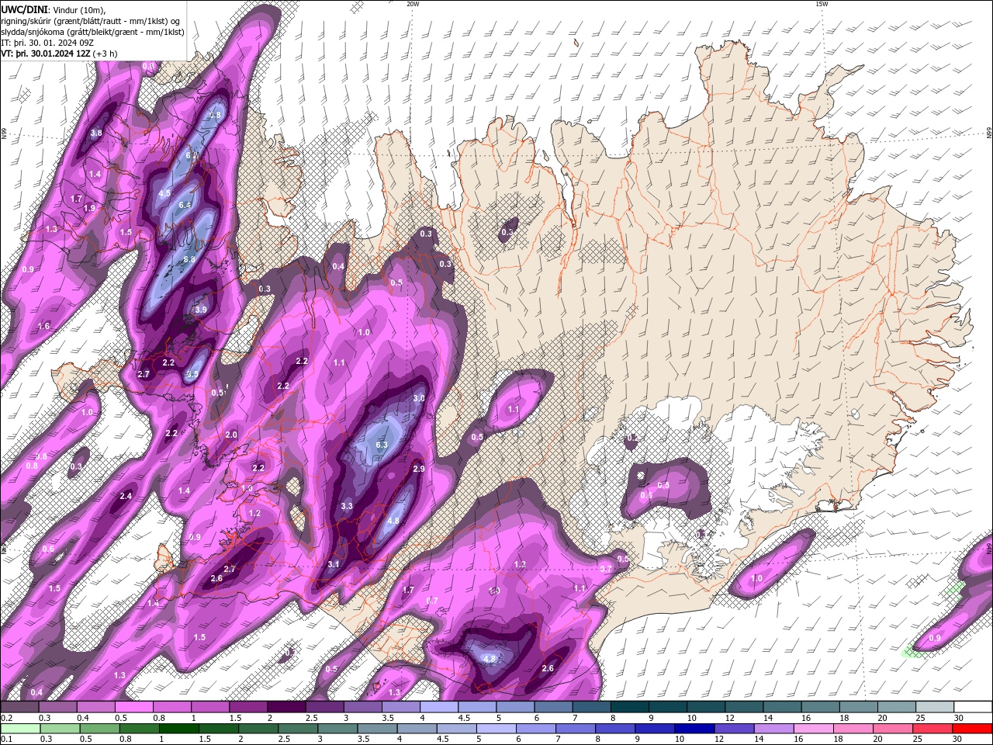Click the crimson 25 swatch in the rain legend
The width and height of the screenshot is (993, 745).
pos(932,729)
